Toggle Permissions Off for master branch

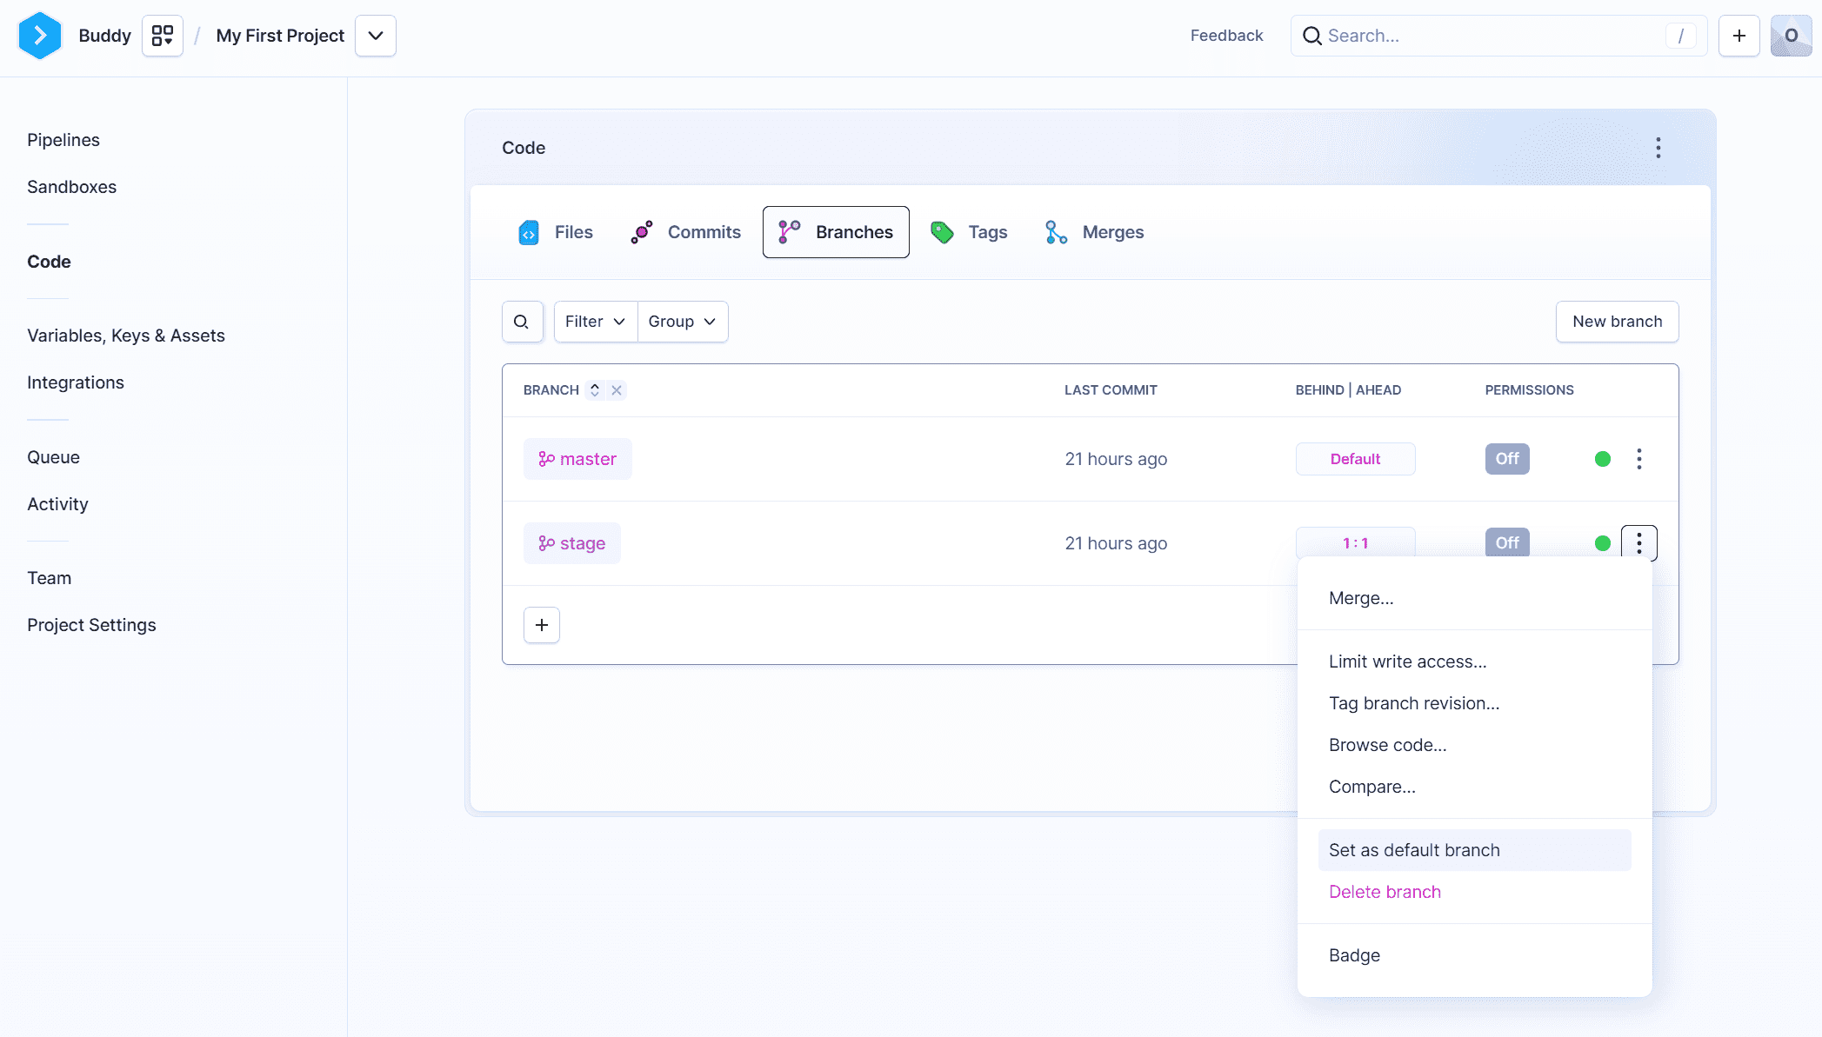(1506, 458)
